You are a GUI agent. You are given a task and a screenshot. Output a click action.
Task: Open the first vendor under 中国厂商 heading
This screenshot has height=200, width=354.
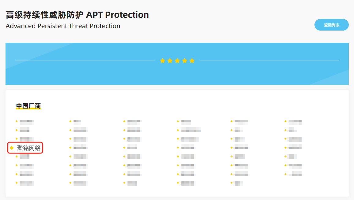point(27,121)
